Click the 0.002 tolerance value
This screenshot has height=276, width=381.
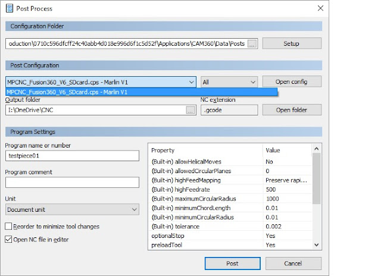(273, 226)
